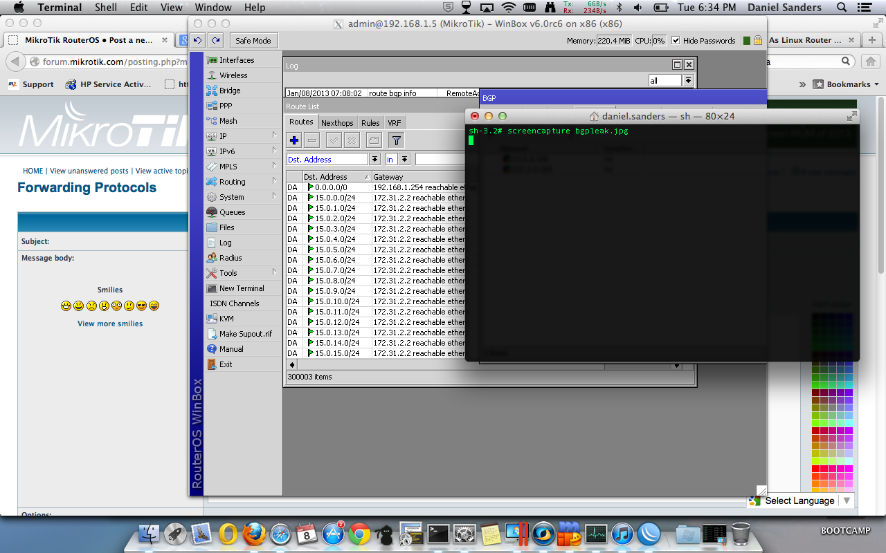Open Interfaces from the WinBox sidebar
The width and height of the screenshot is (886, 553).
[x=236, y=60]
